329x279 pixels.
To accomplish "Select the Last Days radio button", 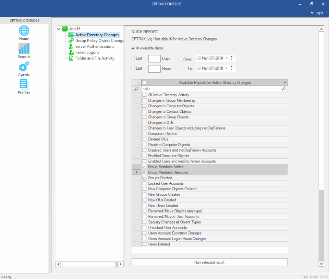I will (133, 58).
